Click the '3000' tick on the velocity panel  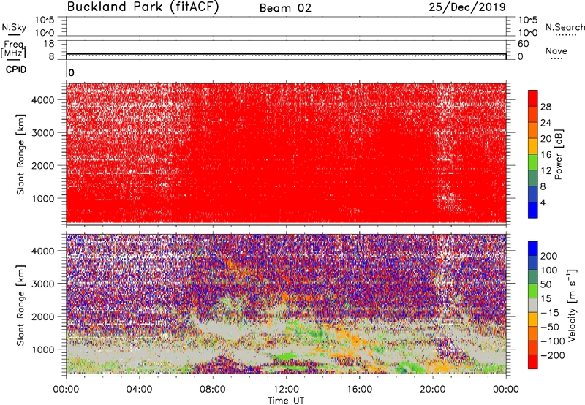pos(43,284)
